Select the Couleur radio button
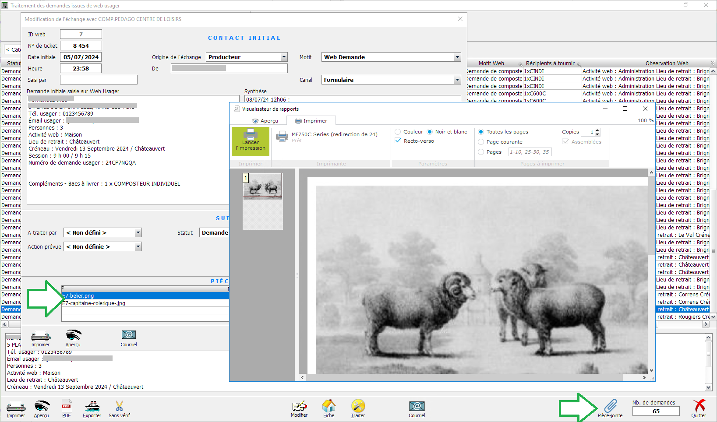 (398, 132)
